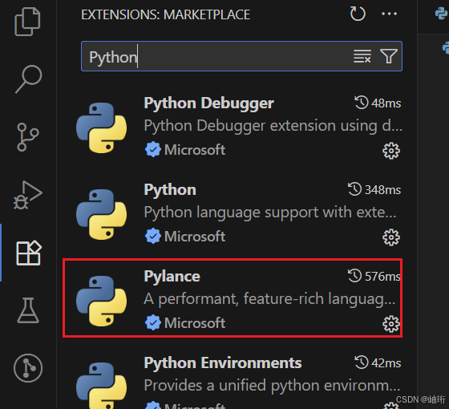Open the Testing flask view
This screenshot has width=449, height=409.
point(28,310)
